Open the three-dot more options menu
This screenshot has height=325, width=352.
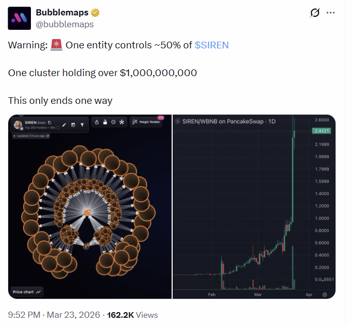click(331, 13)
